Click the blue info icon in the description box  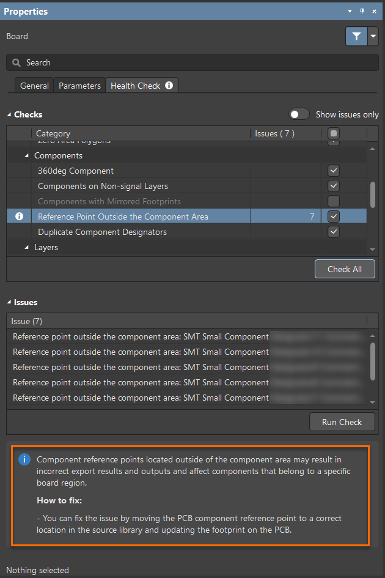coord(24,459)
